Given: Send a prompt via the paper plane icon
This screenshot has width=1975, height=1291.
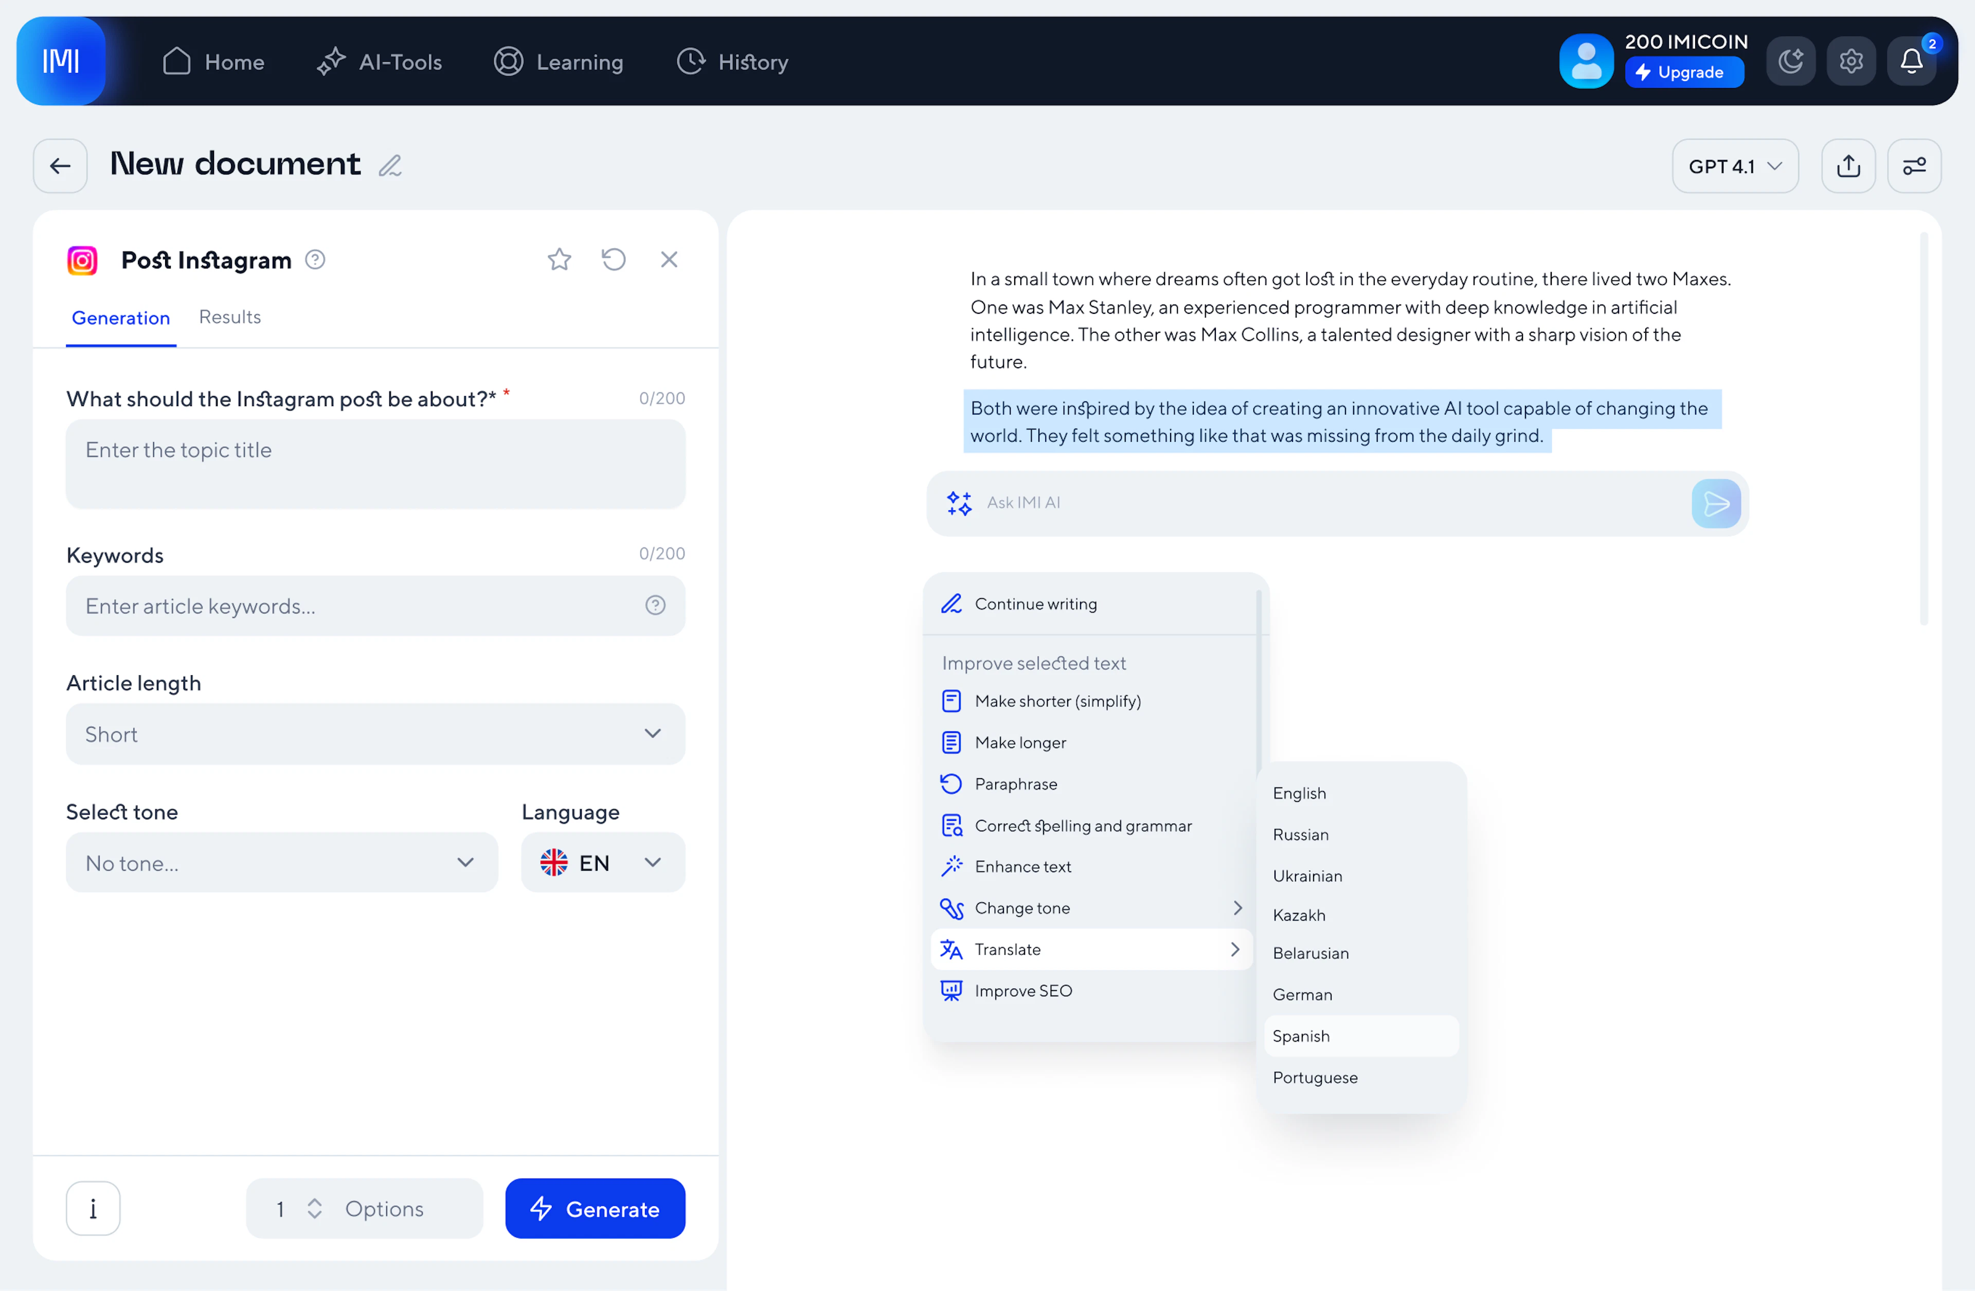Looking at the screenshot, I should click(1716, 503).
